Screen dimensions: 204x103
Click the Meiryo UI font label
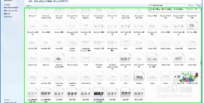32,16
